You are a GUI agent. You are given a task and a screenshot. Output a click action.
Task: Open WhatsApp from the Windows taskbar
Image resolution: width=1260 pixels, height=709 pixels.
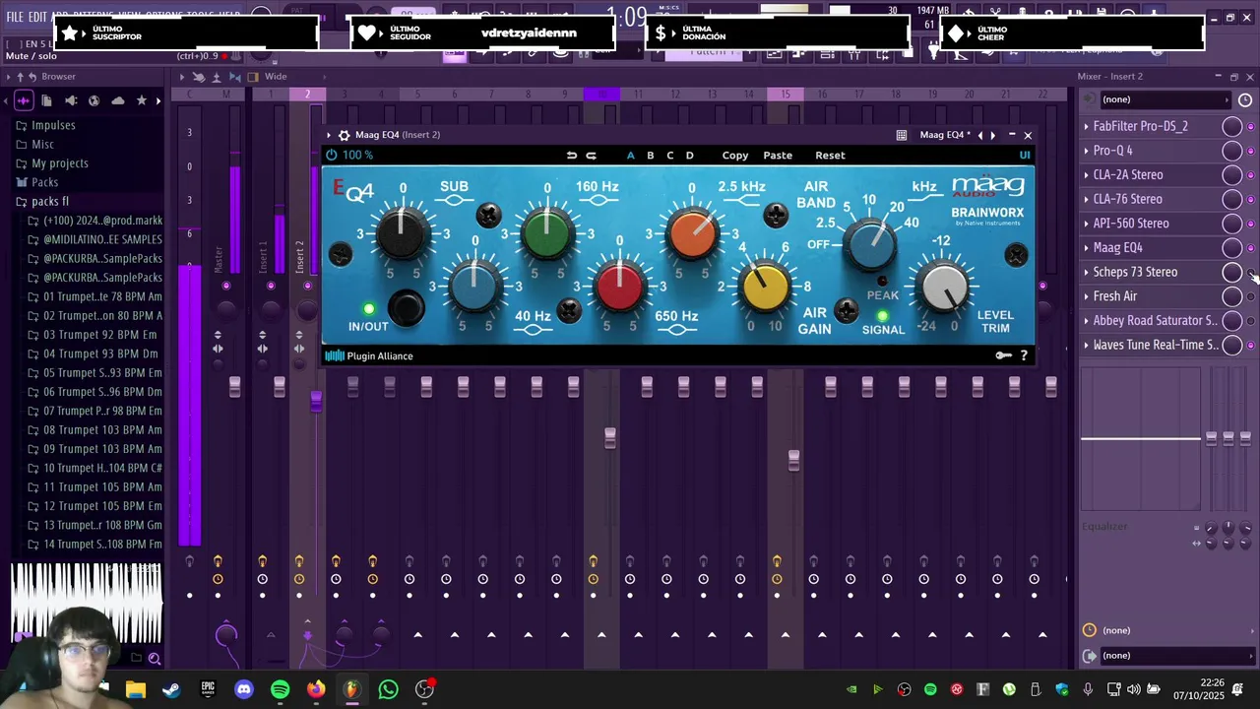388,689
